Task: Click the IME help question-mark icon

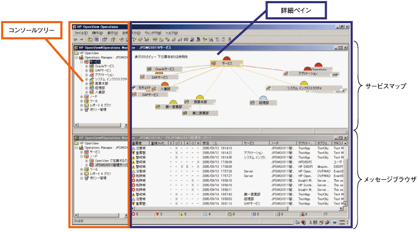Action: point(334,222)
